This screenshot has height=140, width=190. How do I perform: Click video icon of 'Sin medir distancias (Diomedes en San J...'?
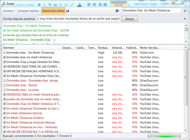pyautogui.click(x=4, y=108)
